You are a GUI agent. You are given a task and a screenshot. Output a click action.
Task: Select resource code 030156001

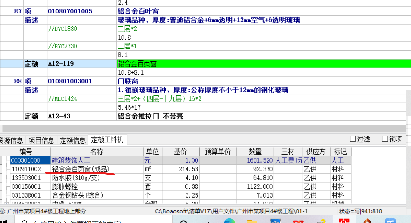(30, 186)
